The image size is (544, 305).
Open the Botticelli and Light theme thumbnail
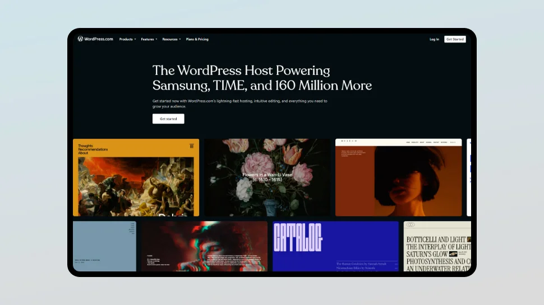pyautogui.click(x=437, y=246)
